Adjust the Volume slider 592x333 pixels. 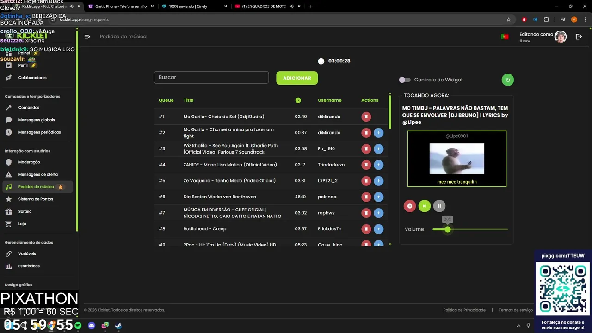[x=470, y=229]
